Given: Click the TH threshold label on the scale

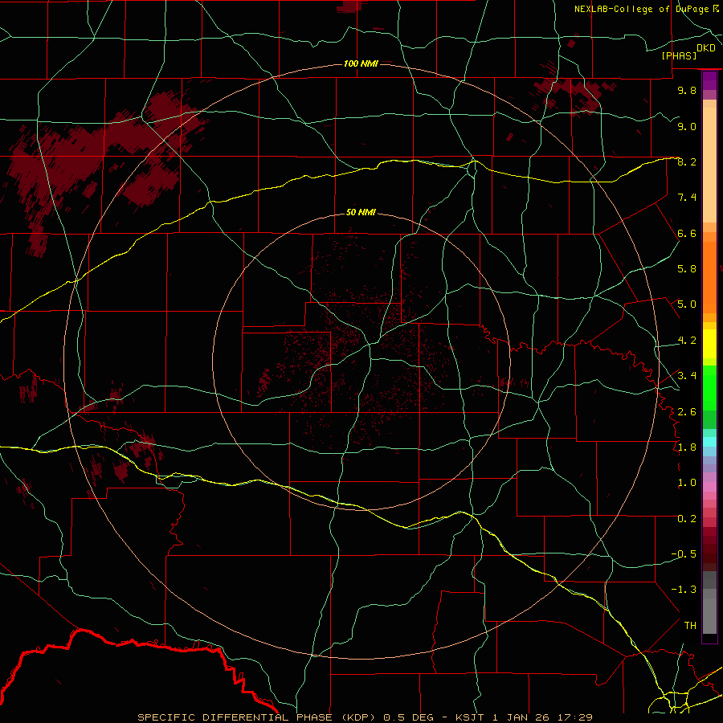Looking at the screenshot, I should pos(690,626).
